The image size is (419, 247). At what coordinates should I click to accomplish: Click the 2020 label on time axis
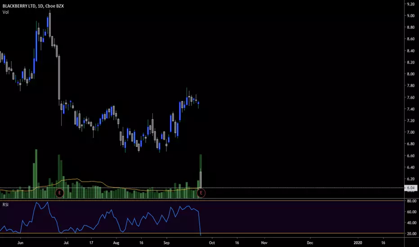pyautogui.click(x=358, y=243)
